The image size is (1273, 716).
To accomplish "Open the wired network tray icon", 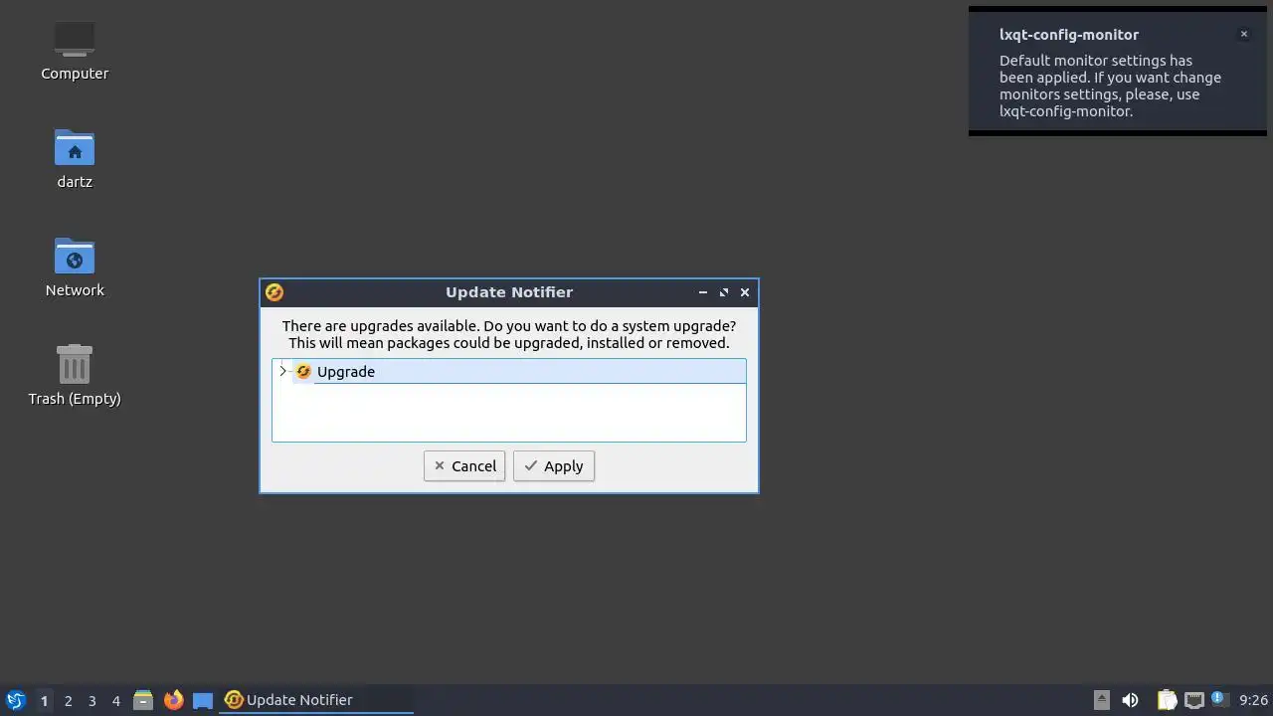I will click(1193, 700).
